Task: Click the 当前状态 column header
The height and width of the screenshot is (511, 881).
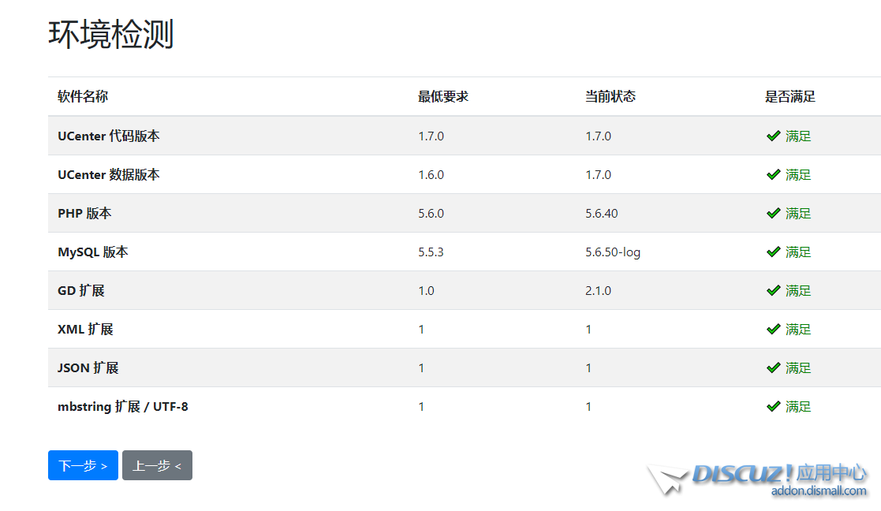Action: click(610, 96)
